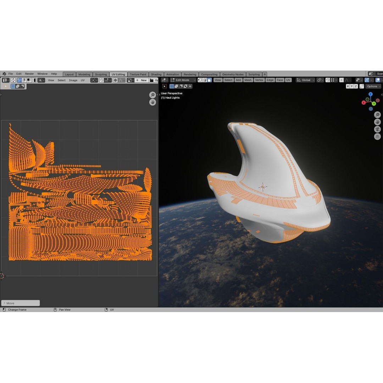The image size is (383, 383).
Task: Open the Add menu in 3D viewport
Action: [238, 80]
